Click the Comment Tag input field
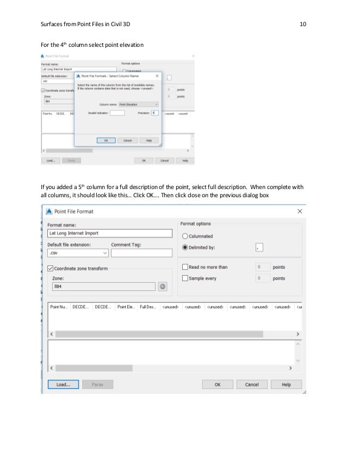 coord(141,253)
